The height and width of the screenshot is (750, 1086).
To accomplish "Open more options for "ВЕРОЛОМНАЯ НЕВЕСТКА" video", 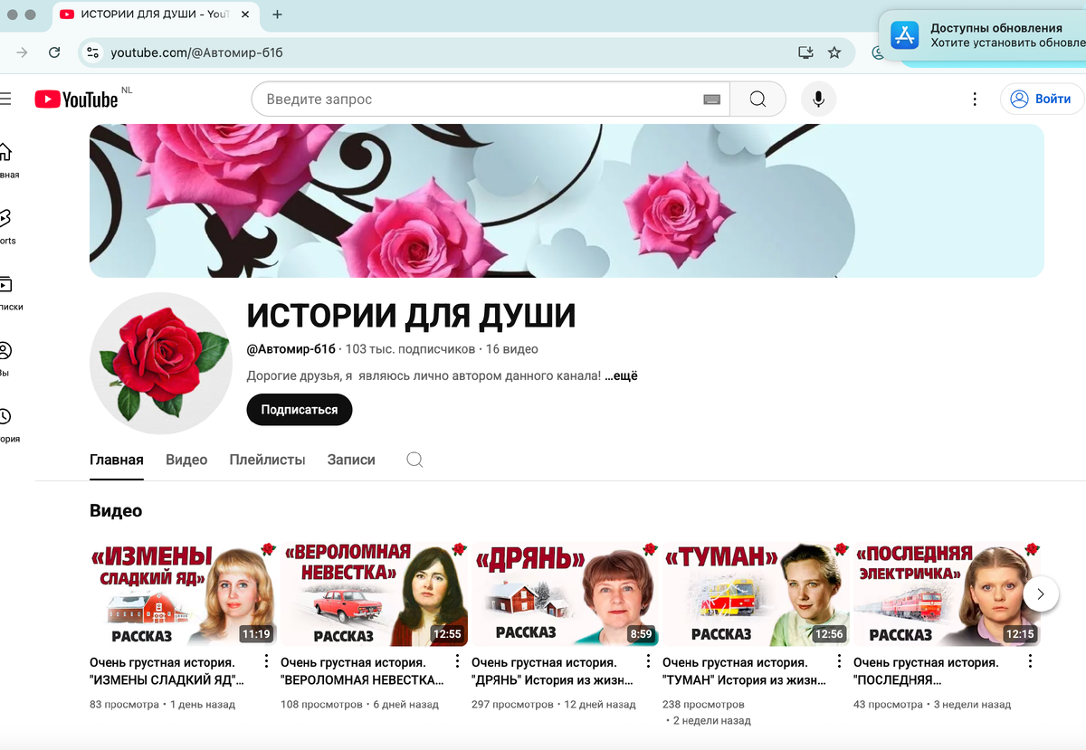I will pyautogui.click(x=457, y=662).
